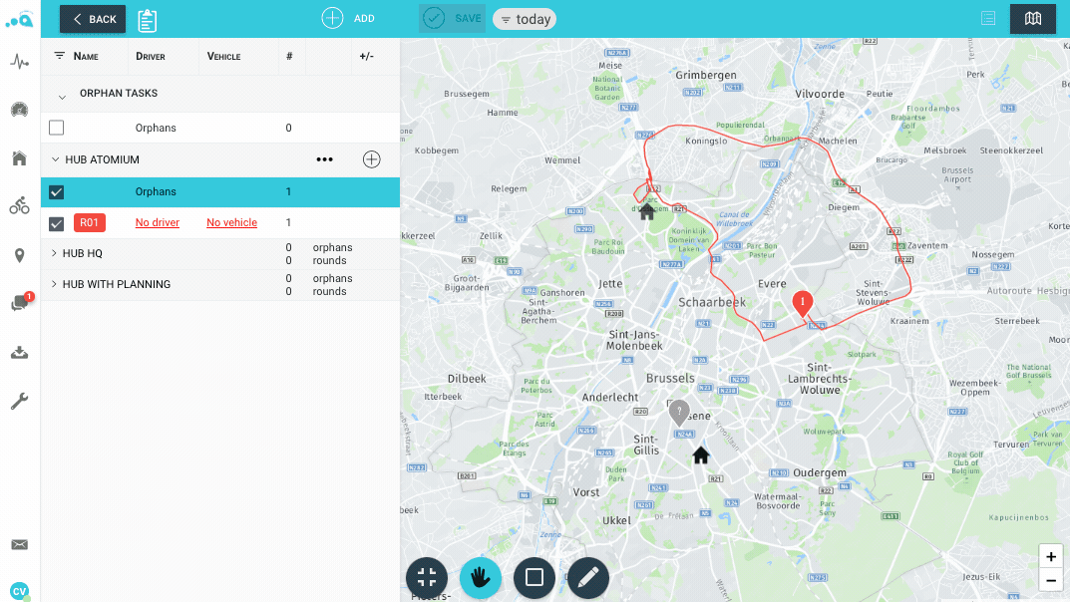Screen dimensions: 1070x602
Task: Click the +/- column header
Action: 366,56
